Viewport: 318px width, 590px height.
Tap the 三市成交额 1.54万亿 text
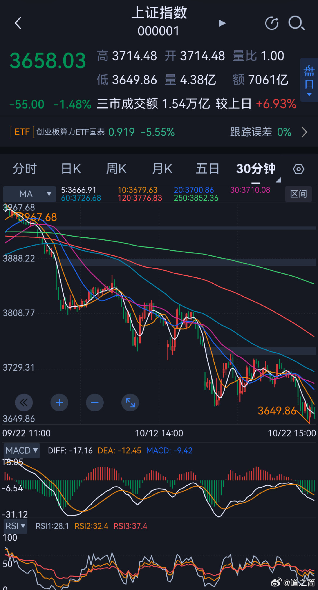coord(153,104)
